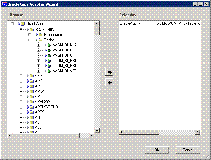Click Browse tree scroll right arrow
211x160 pixels.
(x=92, y=135)
